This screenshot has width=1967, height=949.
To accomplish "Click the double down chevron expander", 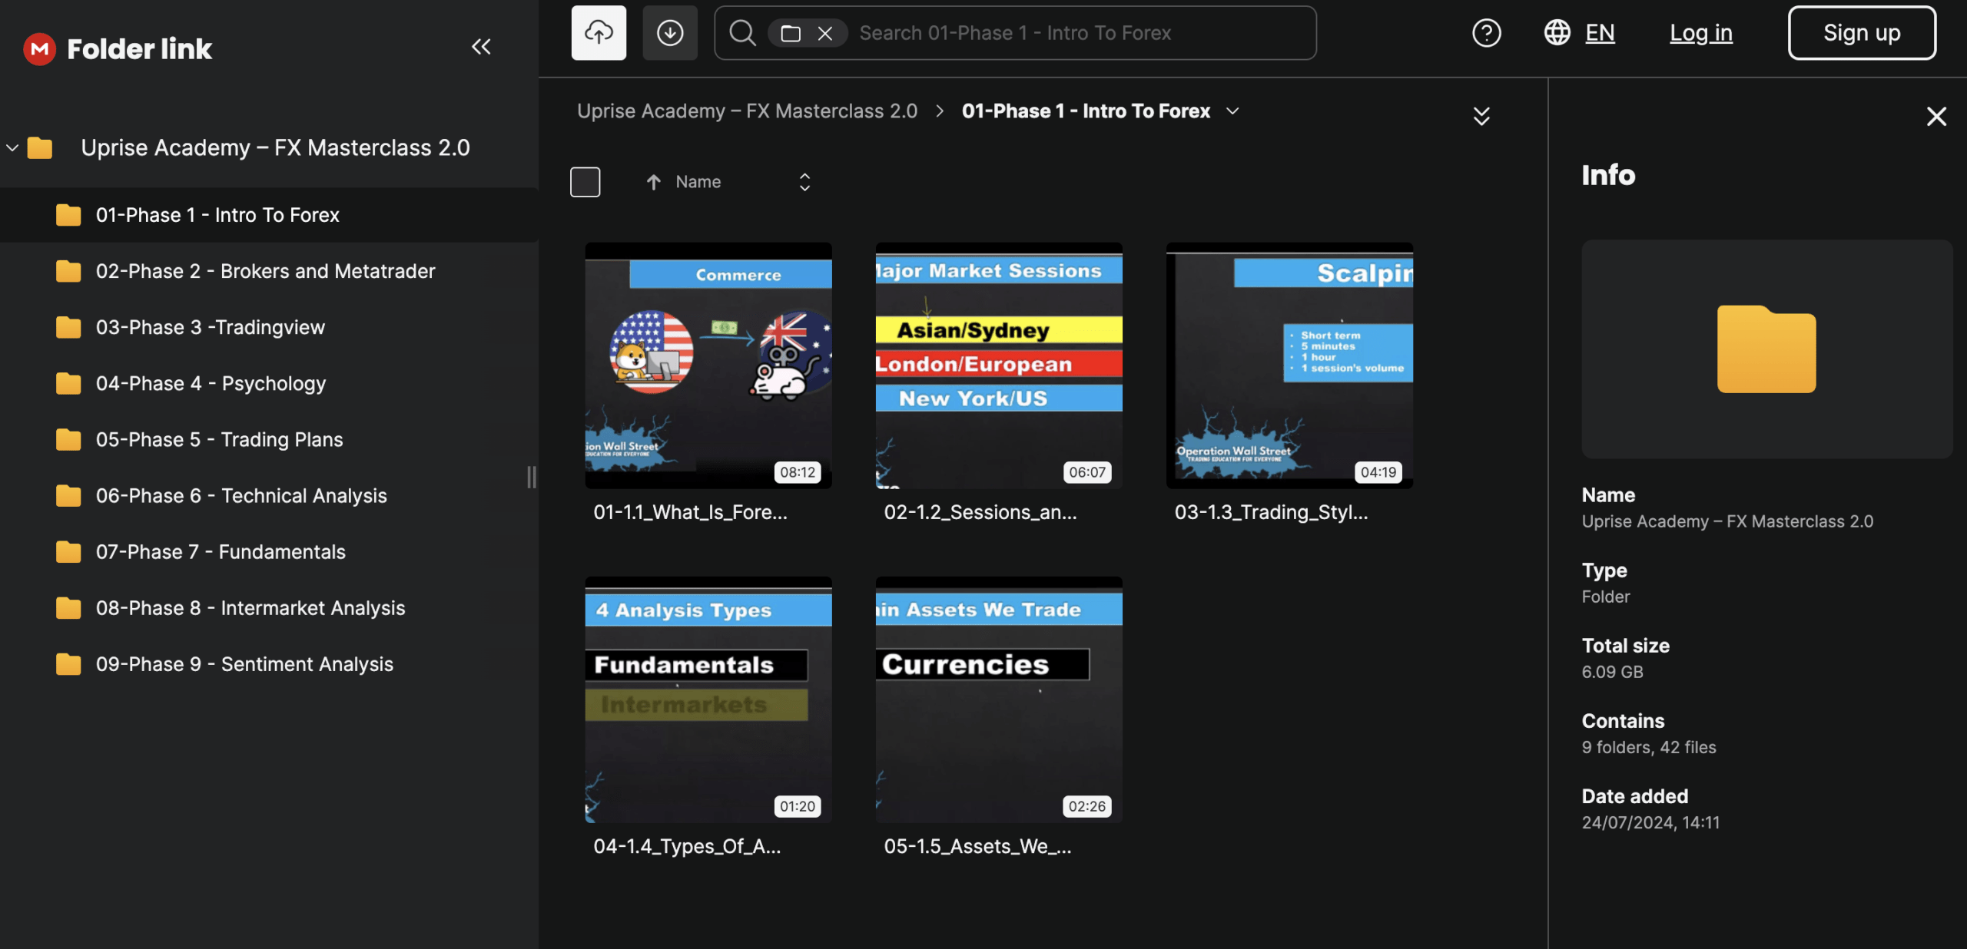I will click(1481, 116).
